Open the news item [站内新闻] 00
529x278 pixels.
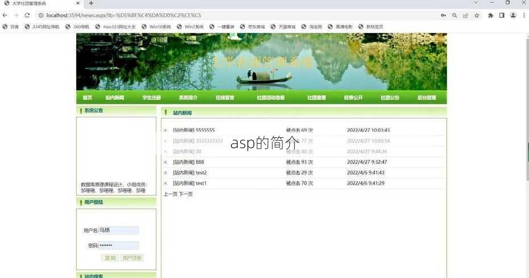click(187, 151)
